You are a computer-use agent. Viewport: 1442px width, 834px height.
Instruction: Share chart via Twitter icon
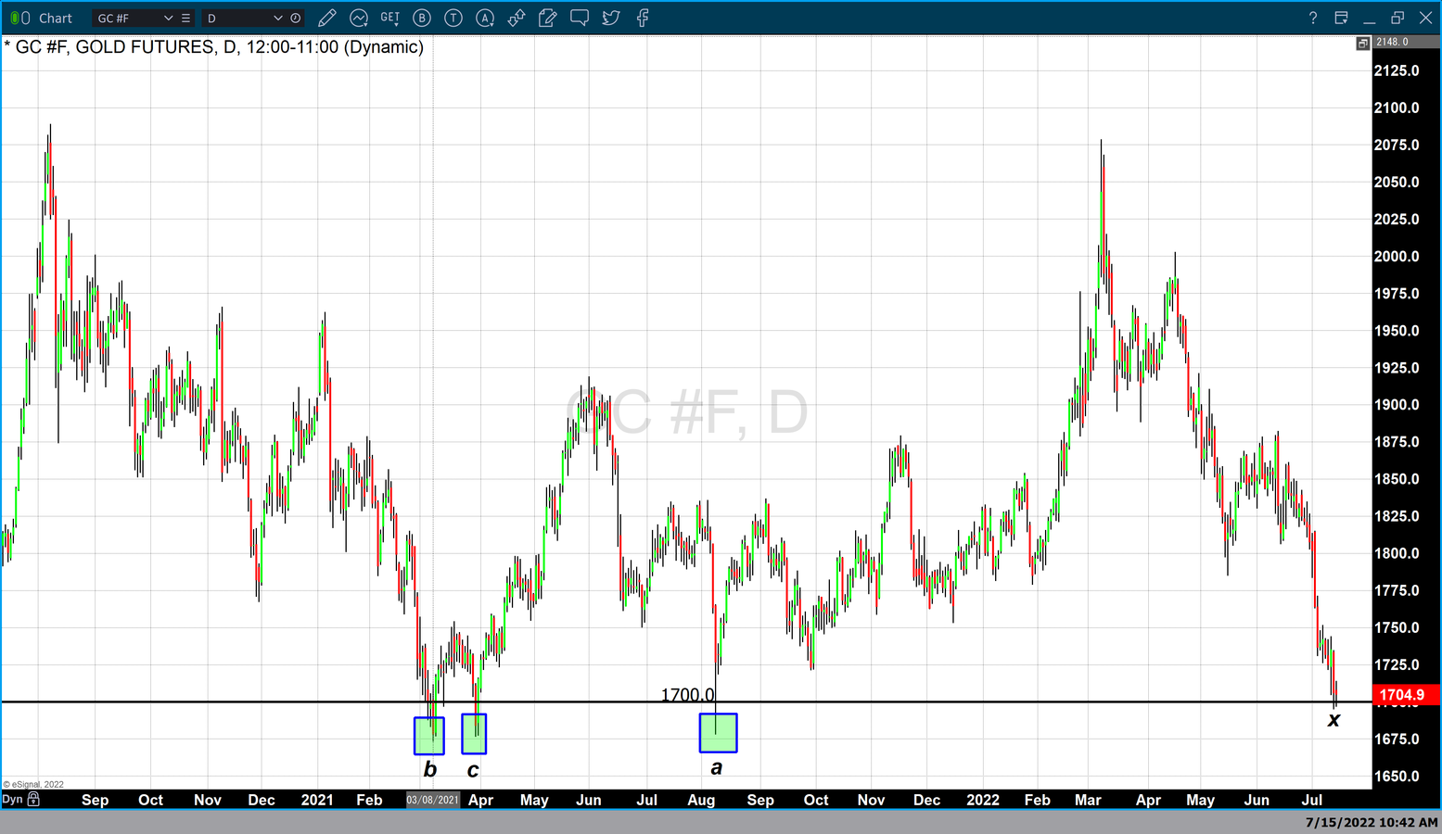(x=611, y=18)
